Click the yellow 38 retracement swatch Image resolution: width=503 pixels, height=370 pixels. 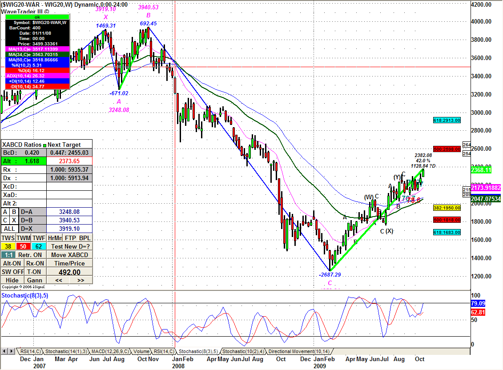8,246
